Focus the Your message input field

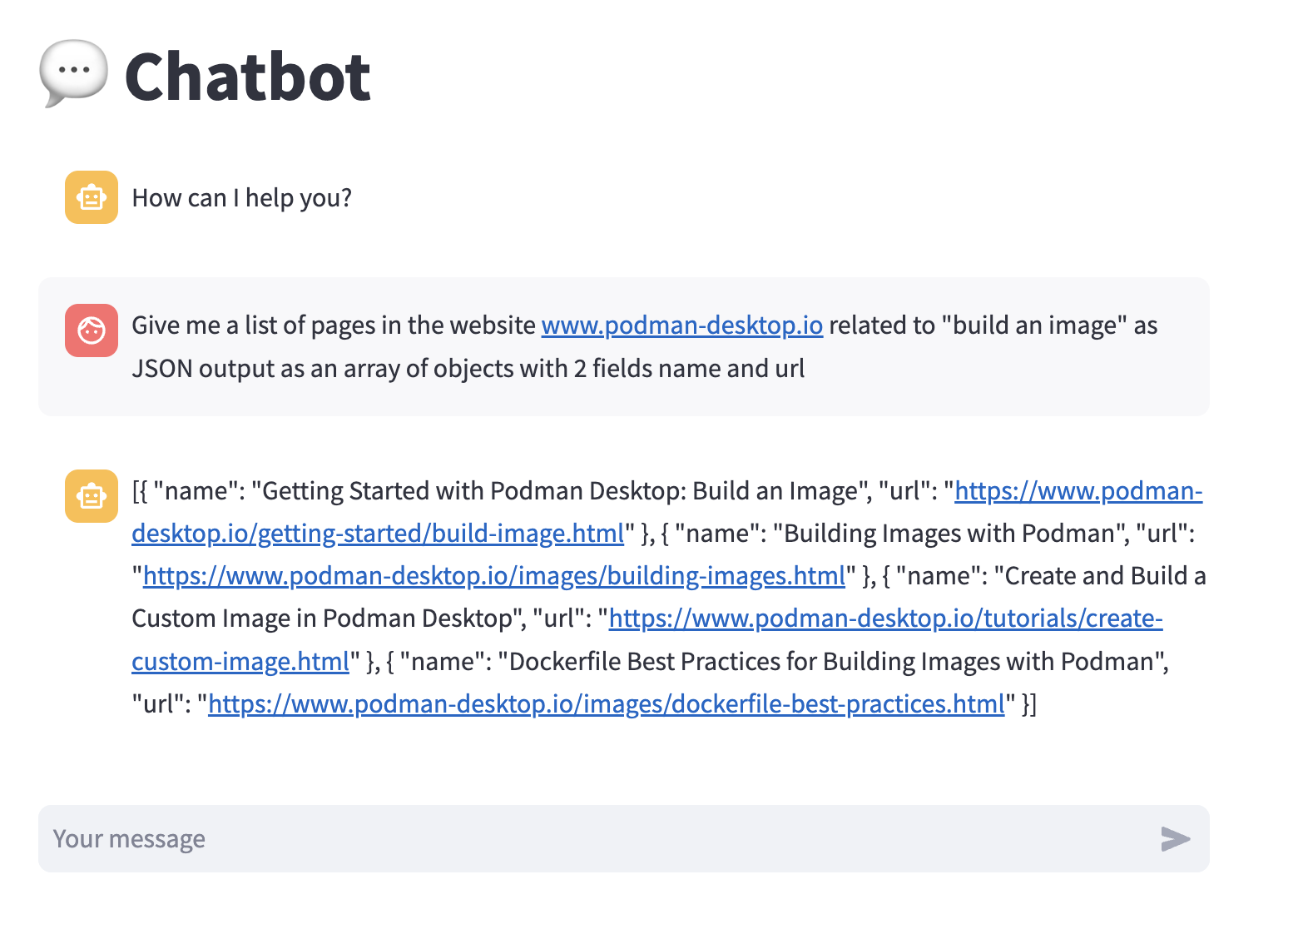[582, 839]
